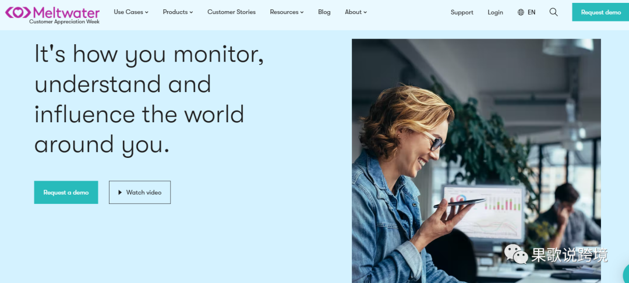This screenshot has height=283, width=629.
Task: Click the Login link
Action: [x=495, y=12]
